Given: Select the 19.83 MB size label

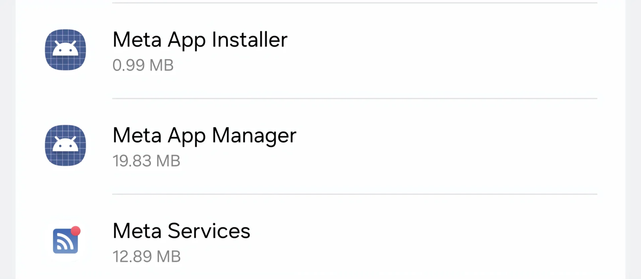Looking at the screenshot, I should point(146,161).
